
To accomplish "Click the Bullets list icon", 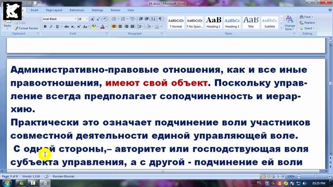I will click(x=114, y=19).
